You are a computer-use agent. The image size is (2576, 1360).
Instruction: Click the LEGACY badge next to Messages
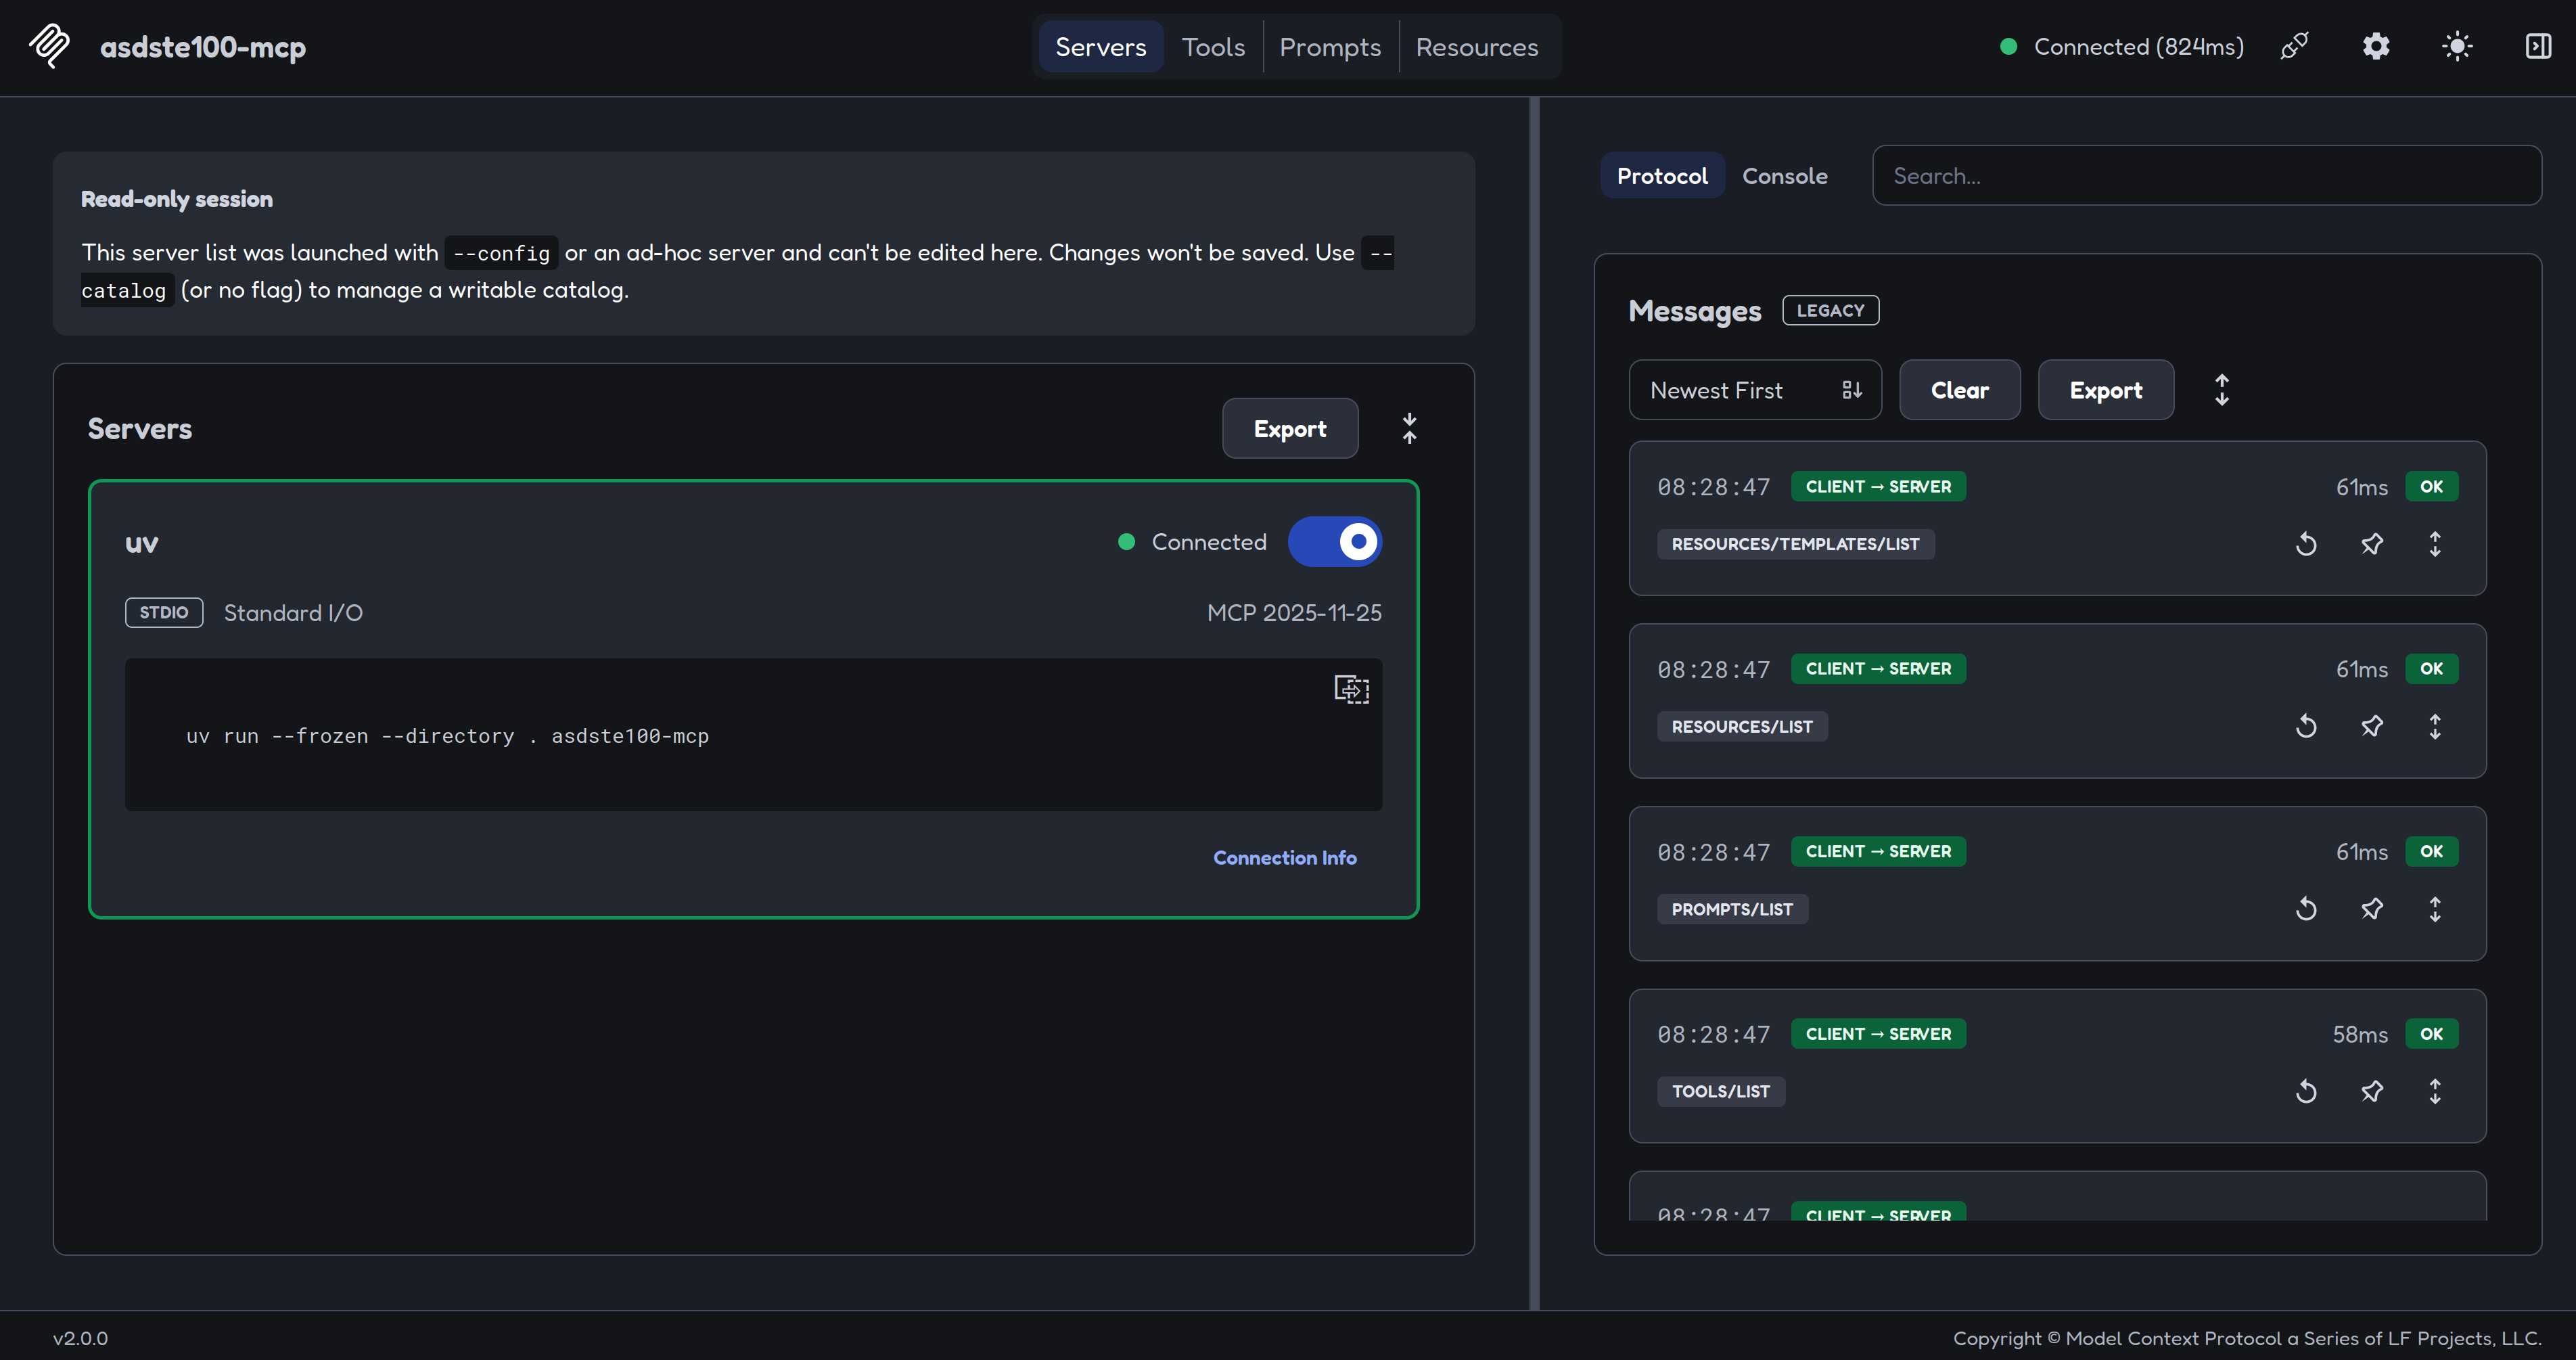[1830, 310]
